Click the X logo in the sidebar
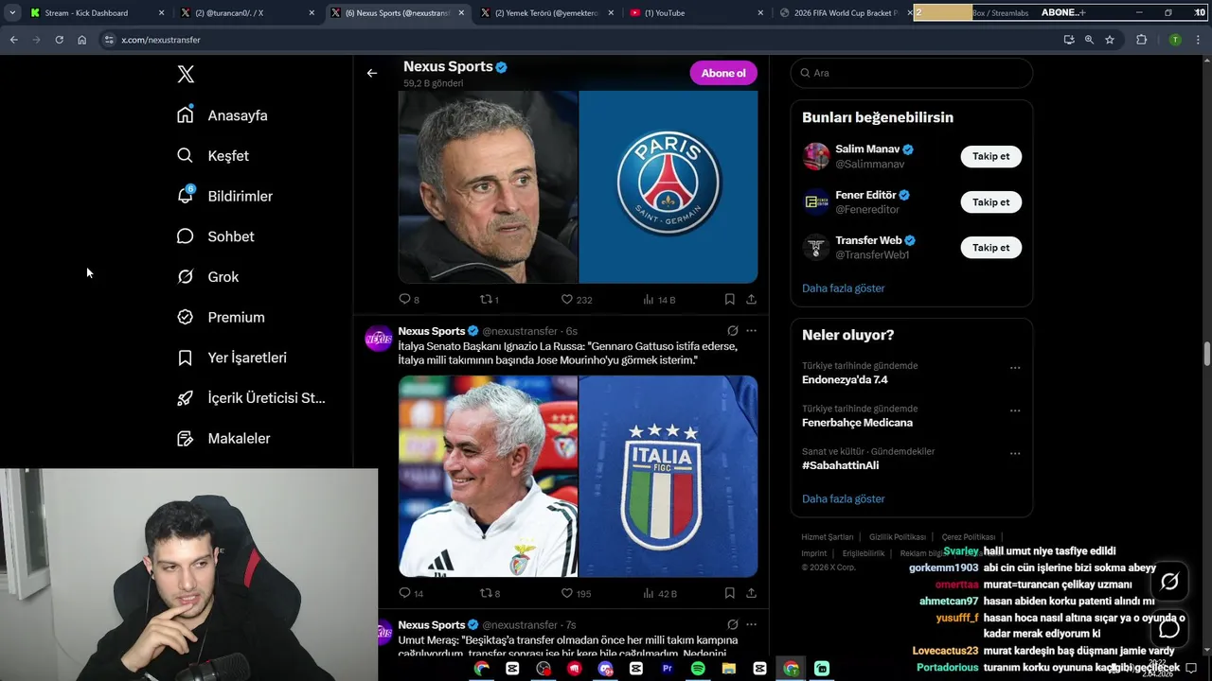 point(186,74)
